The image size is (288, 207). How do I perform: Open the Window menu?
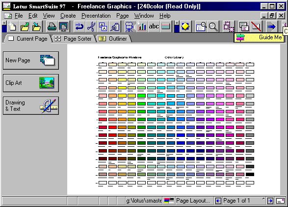[x=144, y=16]
